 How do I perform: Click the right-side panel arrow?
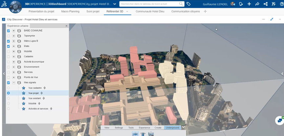[x=282, y=74]
